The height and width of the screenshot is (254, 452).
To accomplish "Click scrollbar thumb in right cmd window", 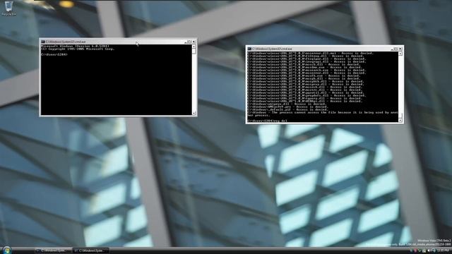I will (x=400, y=116).
